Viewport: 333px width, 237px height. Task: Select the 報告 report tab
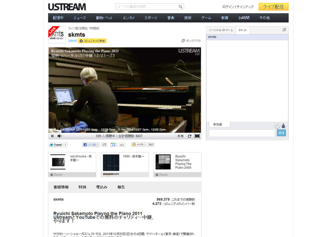[x=121, y=187]
